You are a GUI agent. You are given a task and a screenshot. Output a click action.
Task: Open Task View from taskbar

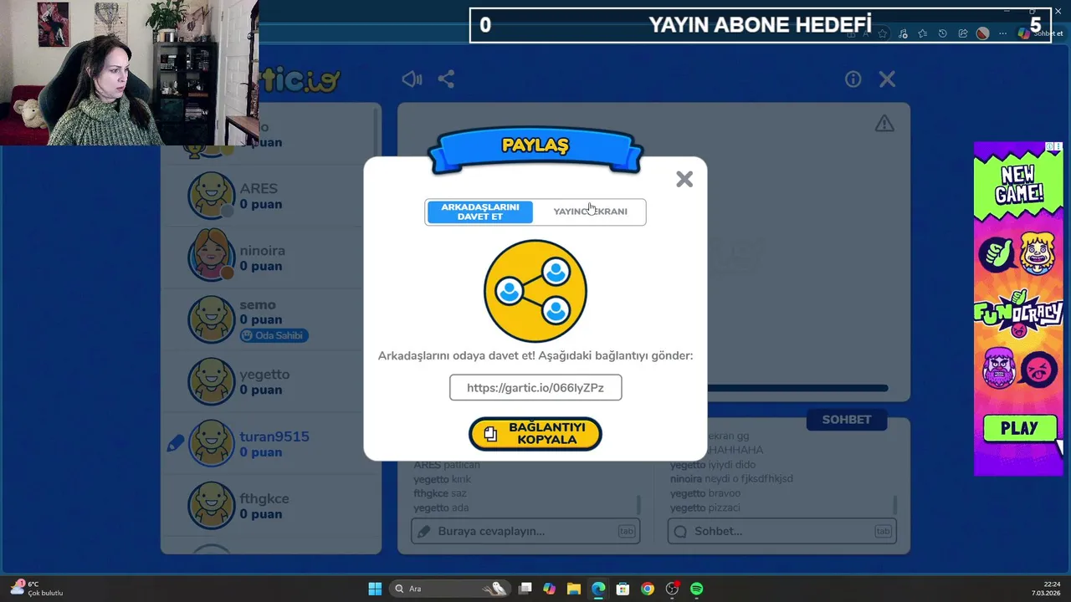point(525,589)
